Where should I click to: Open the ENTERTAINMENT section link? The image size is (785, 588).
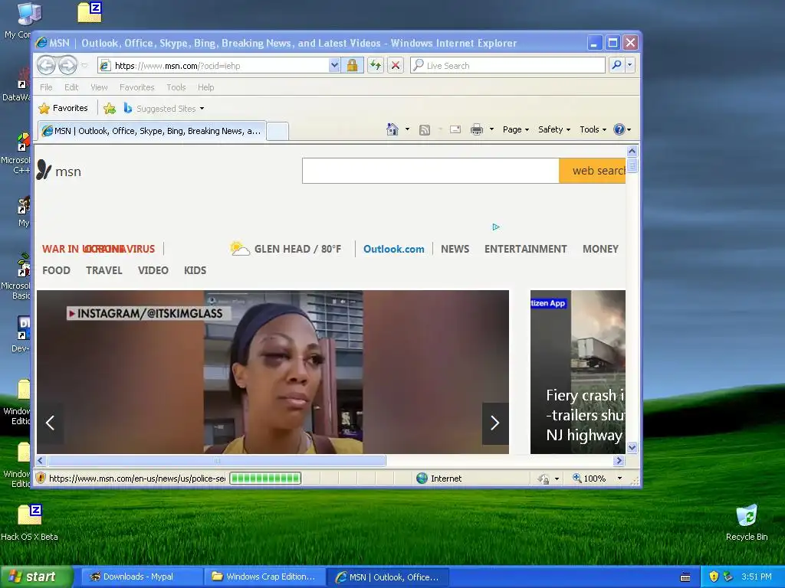[526, 249]
